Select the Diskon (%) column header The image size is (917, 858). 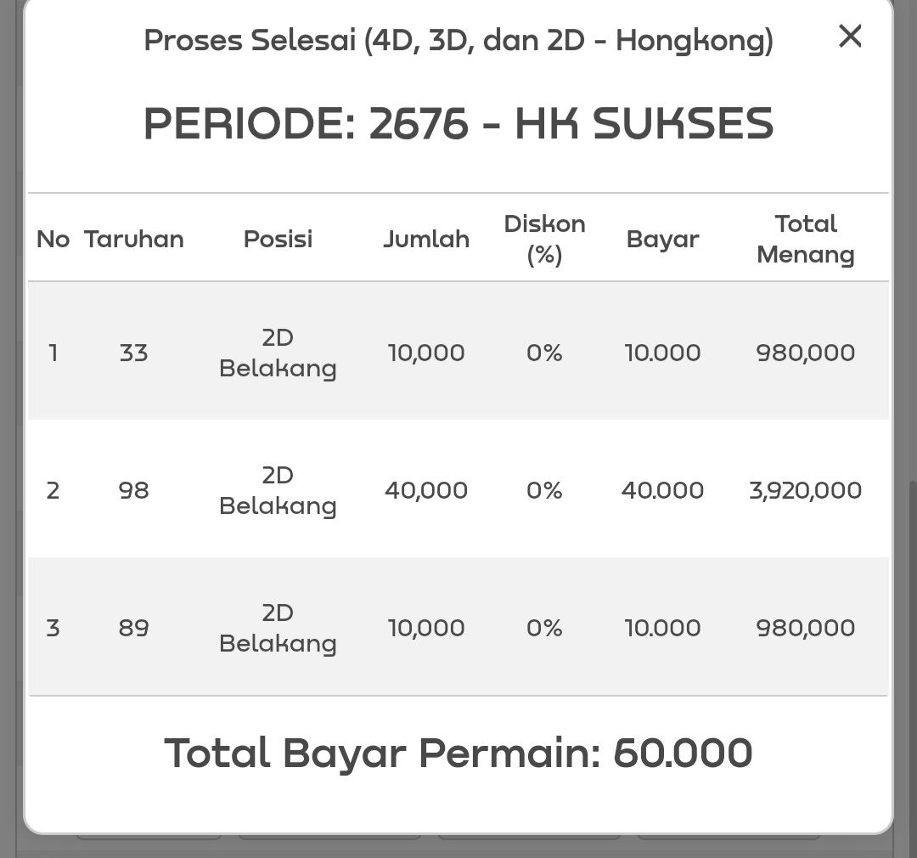point(544,240)
